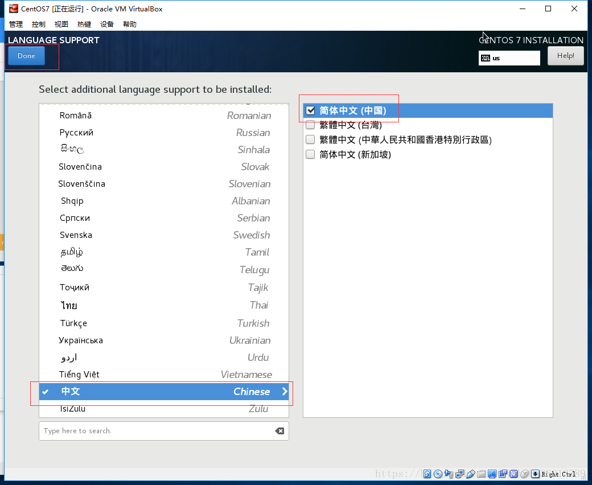
Task: Select Tiếng Việt Vietnamese language row
Action: [x=164, y=375]
